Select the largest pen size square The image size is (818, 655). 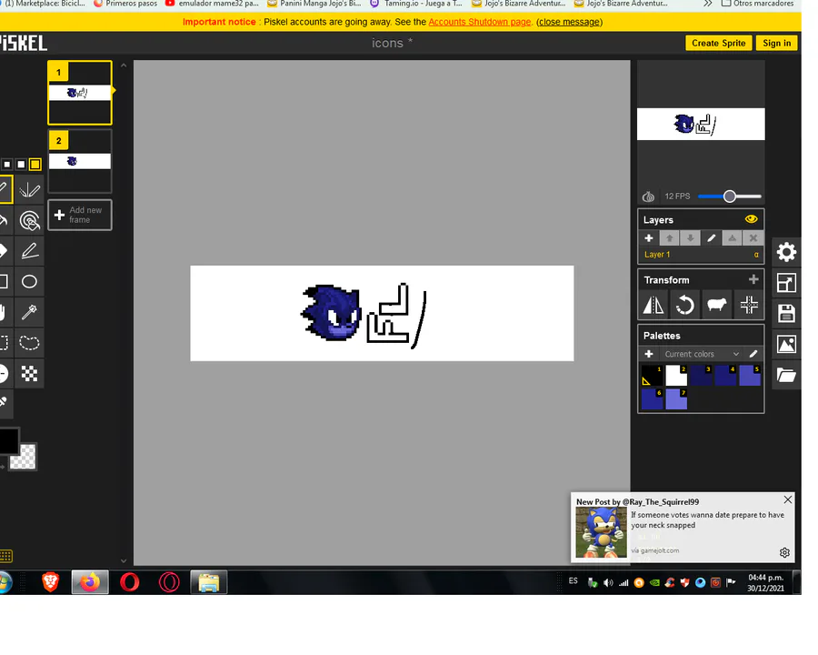click(35, 165)
